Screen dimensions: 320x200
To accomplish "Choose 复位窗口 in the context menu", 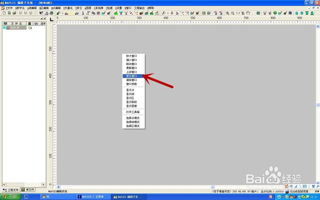I will pos(134,76).
